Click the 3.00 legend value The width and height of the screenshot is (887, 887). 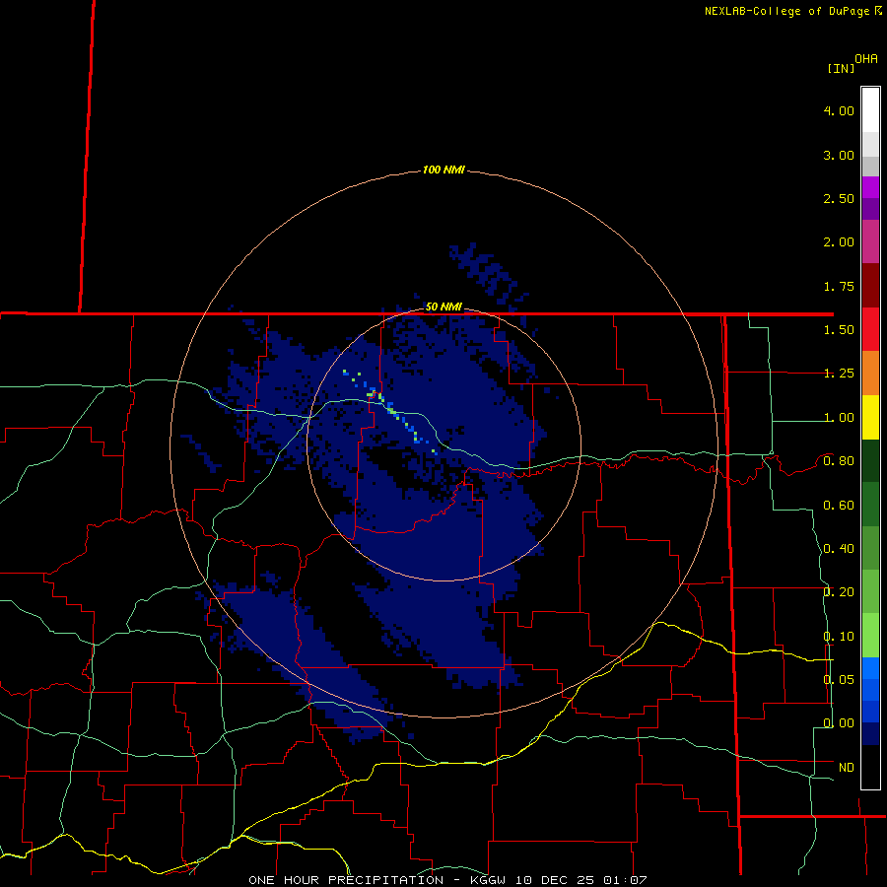tap(839, 155)
